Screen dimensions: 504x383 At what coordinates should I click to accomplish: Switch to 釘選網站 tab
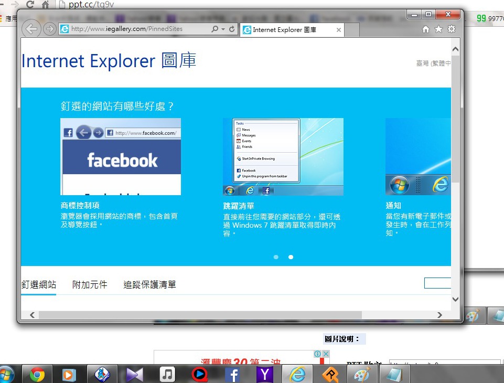click(39, 284)
